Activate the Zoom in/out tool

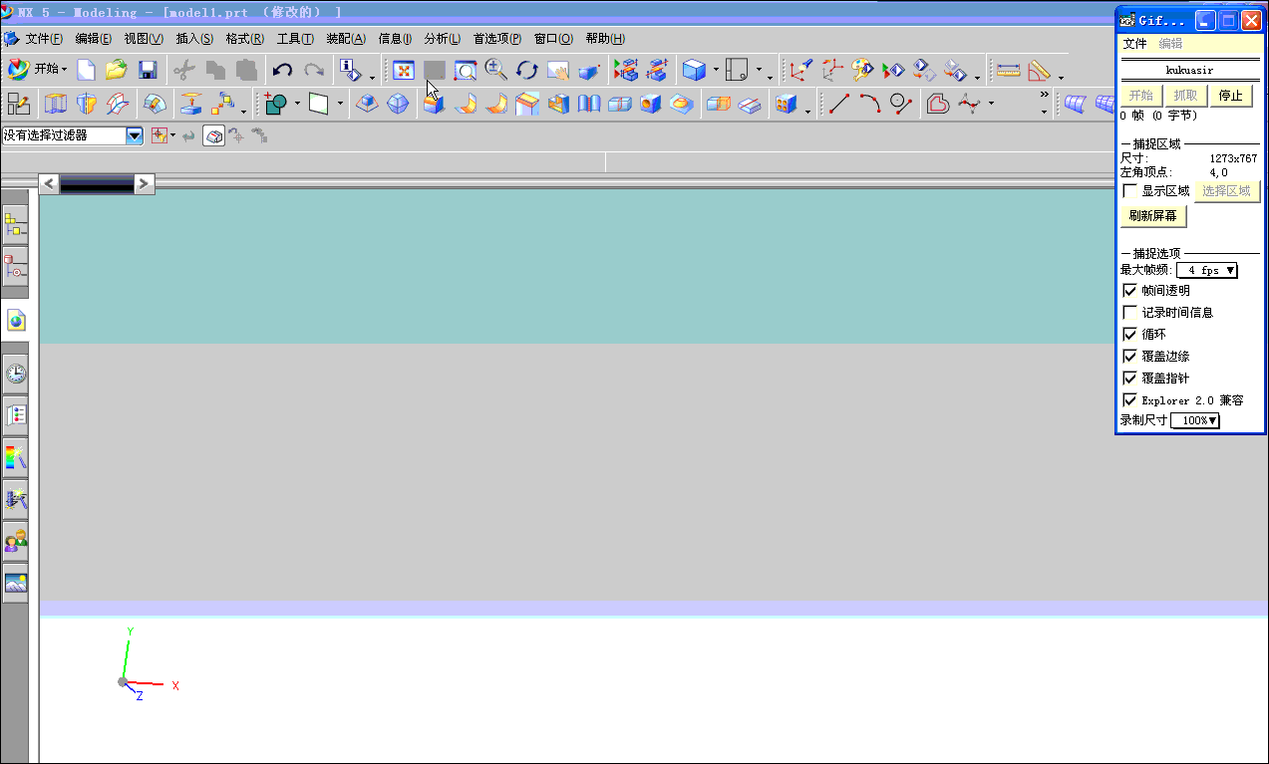(x=496, y=70)
